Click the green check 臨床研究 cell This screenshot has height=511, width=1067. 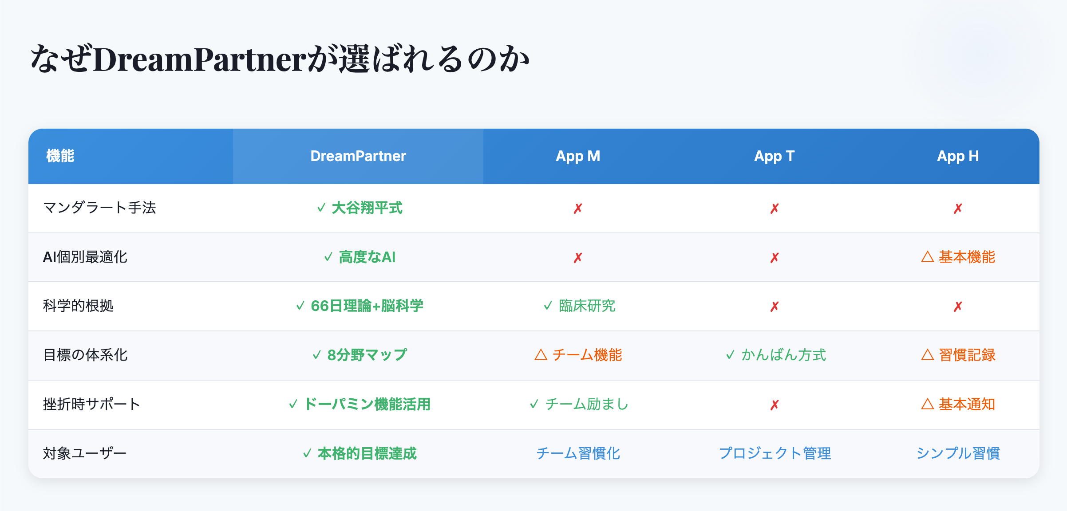point(579,306)
